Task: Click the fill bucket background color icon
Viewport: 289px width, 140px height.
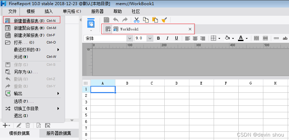Action: (x=227, y=38)
